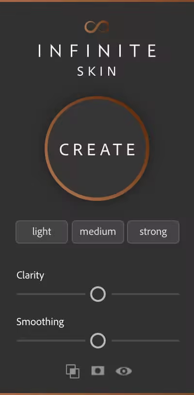This screenshot has height=395, width=194.
Task: Click the copper bar at panel top
Action: click(x=97, y=1)
